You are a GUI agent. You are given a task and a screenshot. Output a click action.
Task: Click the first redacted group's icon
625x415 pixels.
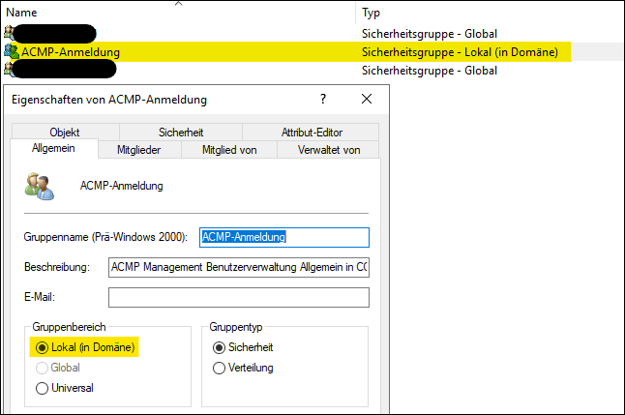11,33
